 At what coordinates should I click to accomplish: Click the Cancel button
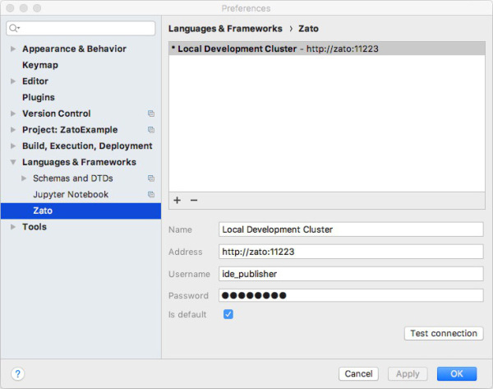click(x=358, y=373)
